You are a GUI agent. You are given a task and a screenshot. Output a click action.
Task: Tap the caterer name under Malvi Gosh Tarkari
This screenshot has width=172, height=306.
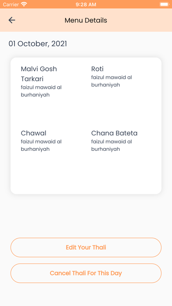pos(41,91)
